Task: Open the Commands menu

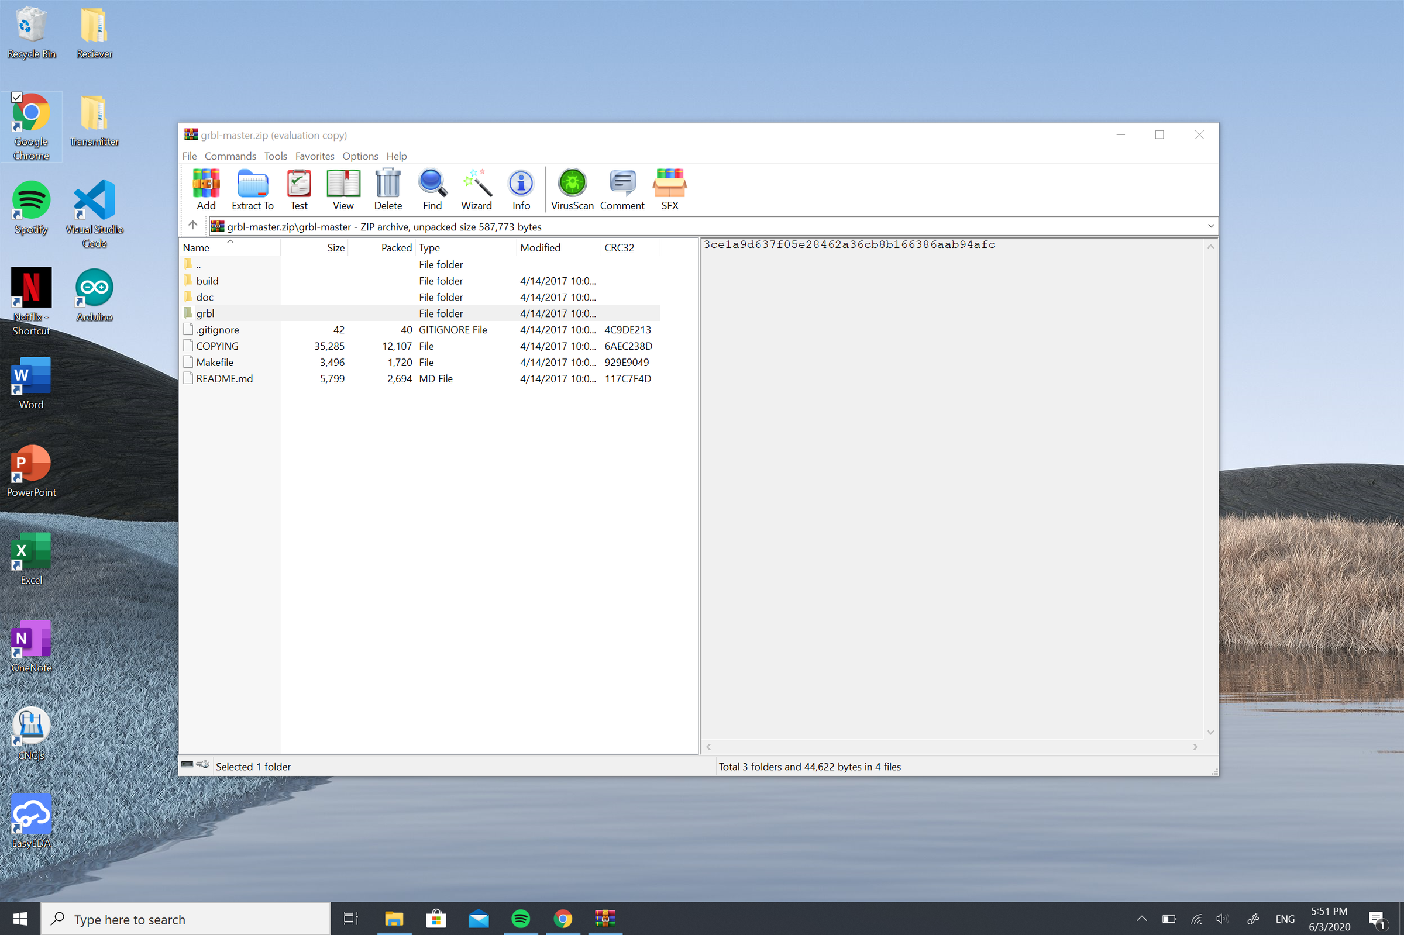Action: (230, 156)
